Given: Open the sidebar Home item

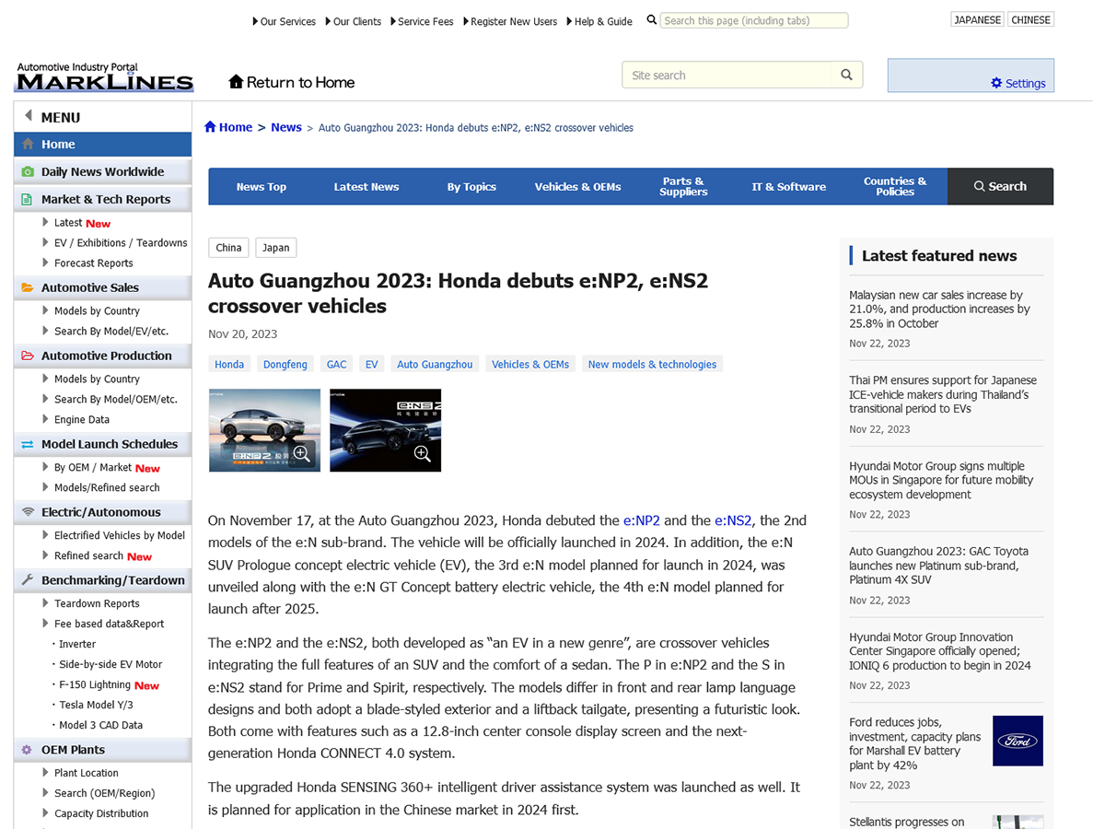Looking at the screenshot, I should point(103,145).
